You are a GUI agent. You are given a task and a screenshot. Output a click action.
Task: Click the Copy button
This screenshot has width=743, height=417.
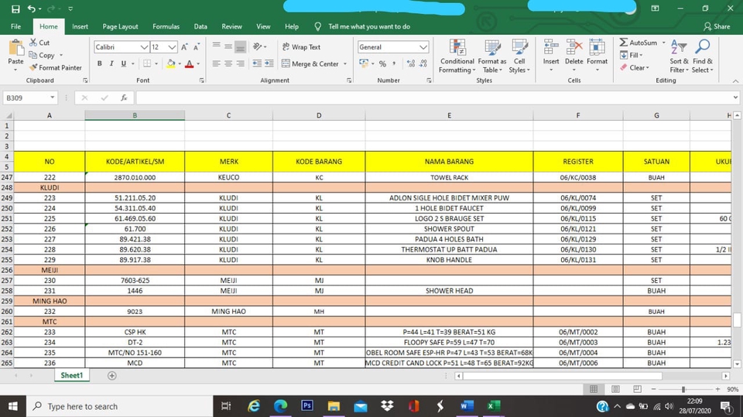[x=42, y=55]
